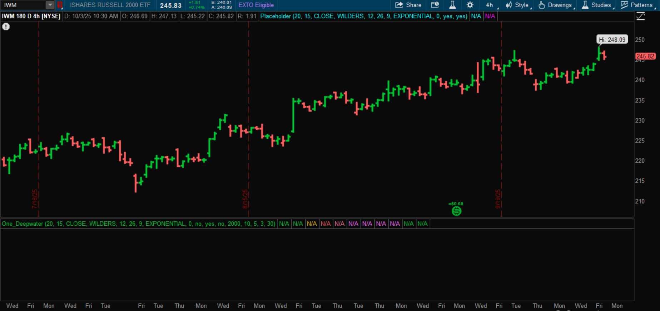660x311 pixels.
Task: Click the exclamation alert icon on chart
Action: point(6,27)
